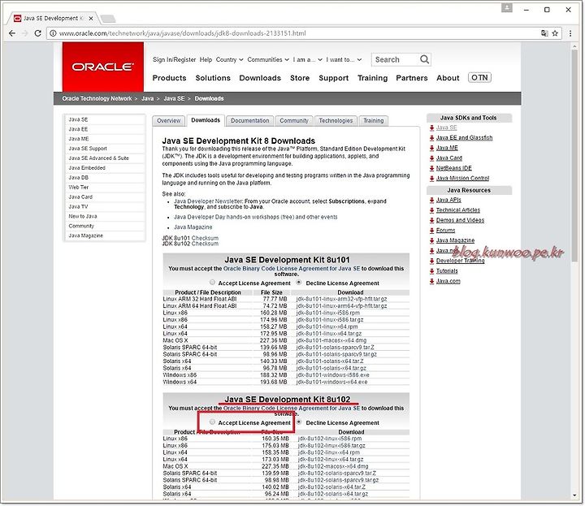This screenshot has width=585, height=506.
Task: Expand the 'I am a...' dropdown
Action: (307, 59)
